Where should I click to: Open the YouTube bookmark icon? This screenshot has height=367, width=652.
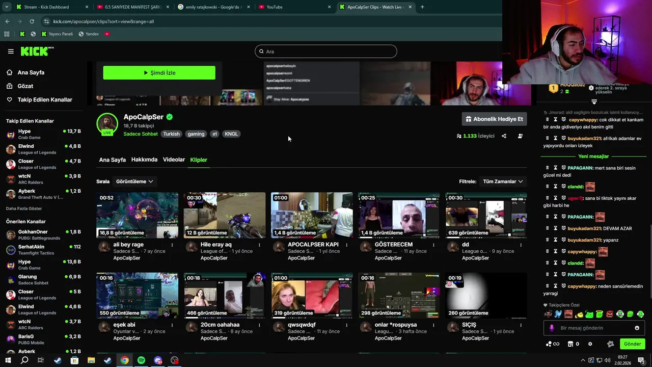[107, 34]
